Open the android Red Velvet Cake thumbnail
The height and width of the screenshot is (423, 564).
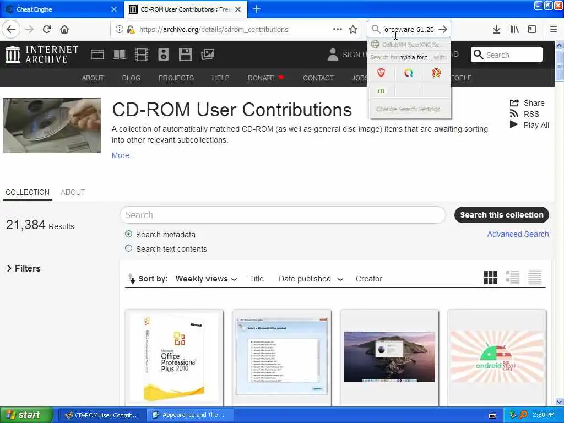(497, 357)
